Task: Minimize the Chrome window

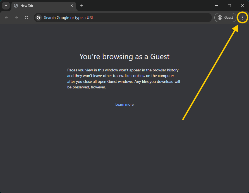Action: [x=217, y=6]
